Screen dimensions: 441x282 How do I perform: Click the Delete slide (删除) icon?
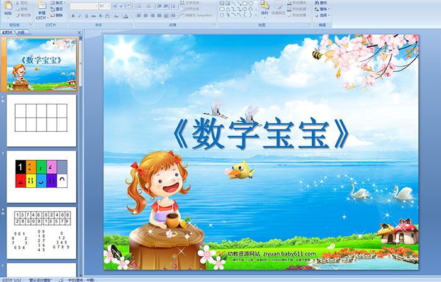57,15
